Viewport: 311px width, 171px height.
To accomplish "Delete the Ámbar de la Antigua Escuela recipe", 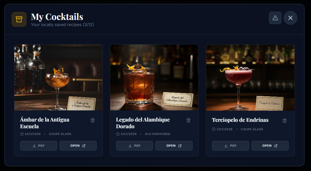I will pos(93,120).
